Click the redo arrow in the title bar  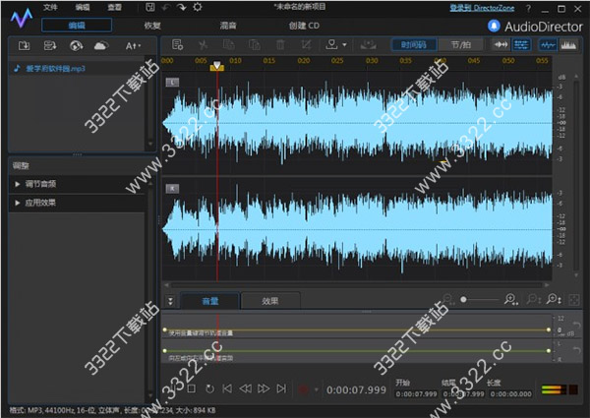181,7
